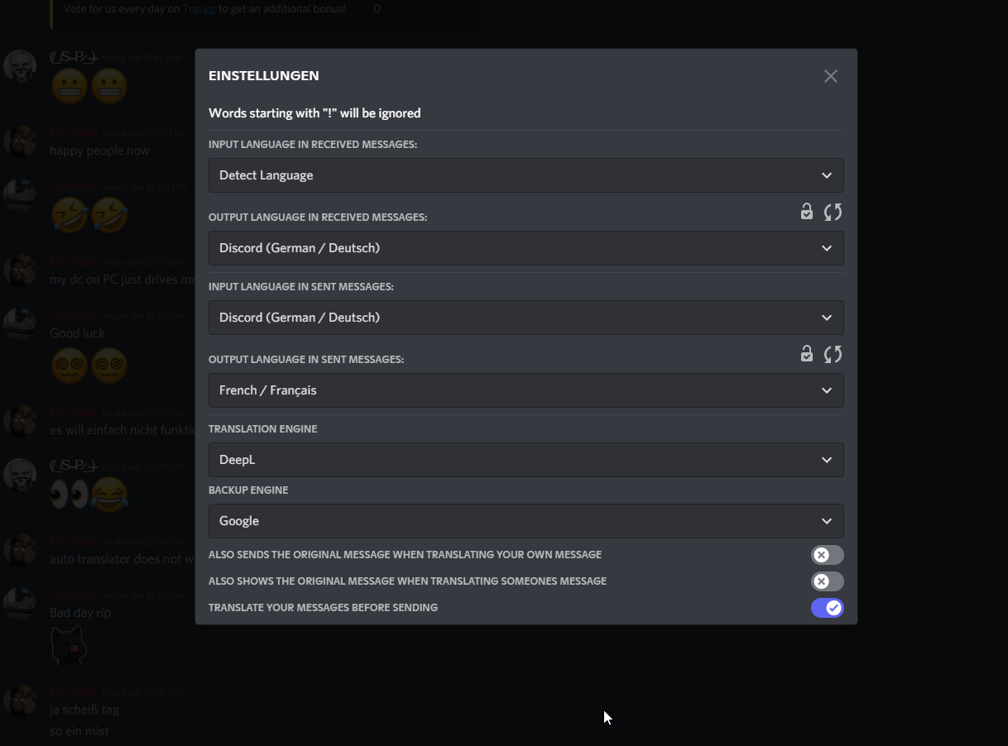Disable 'Translate your messages before sending'
This screenshot has height=746, width=1008.
click(827, 607)
